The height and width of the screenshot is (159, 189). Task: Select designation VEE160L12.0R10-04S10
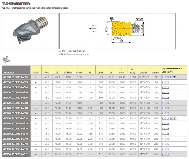pos(15,129)
